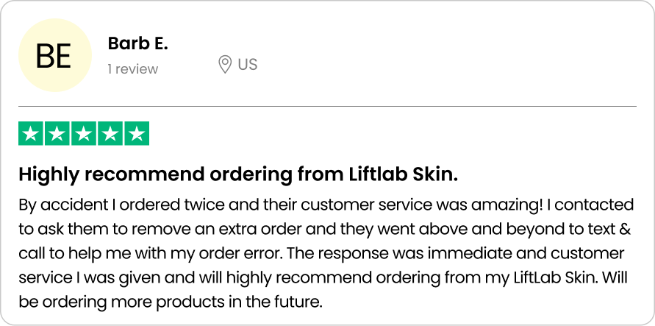Click the location pin icon
The width and height of the screenshot is (655, 326).
click(225, 65)
